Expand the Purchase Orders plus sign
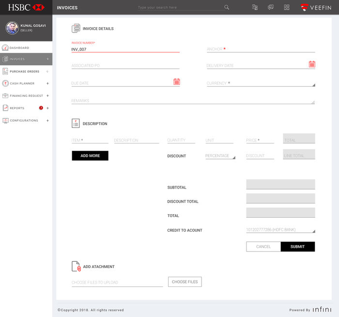Screen dimensions: 339x317 pyautogui.click(x=47, y=71)
